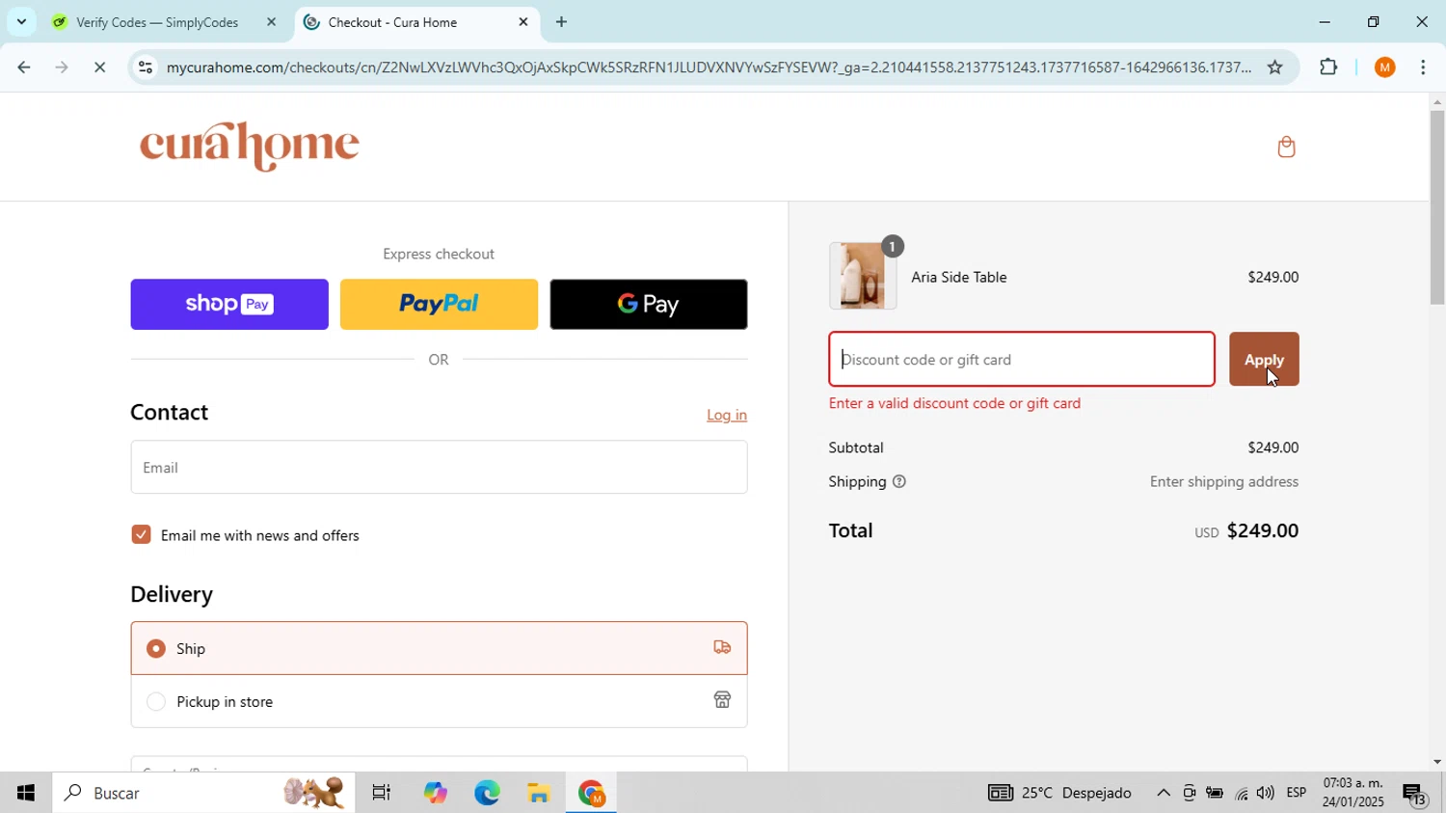The height and width of the screenshot is (813, 1446).
Task: Bookmark this page with star icon
Action: pyautogui.click(x=1274, y=68)
